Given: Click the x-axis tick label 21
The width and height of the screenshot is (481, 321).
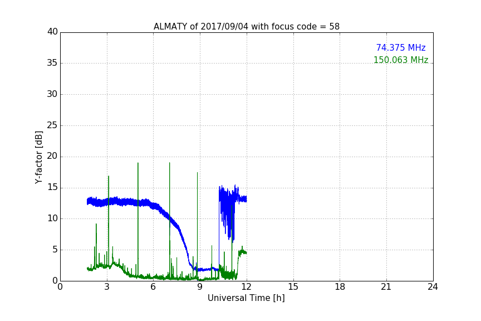Looking at the screenshot, I should click(386, 287).
